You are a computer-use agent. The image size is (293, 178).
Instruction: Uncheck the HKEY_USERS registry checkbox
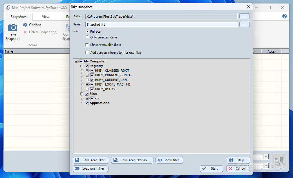click(92, 89)
